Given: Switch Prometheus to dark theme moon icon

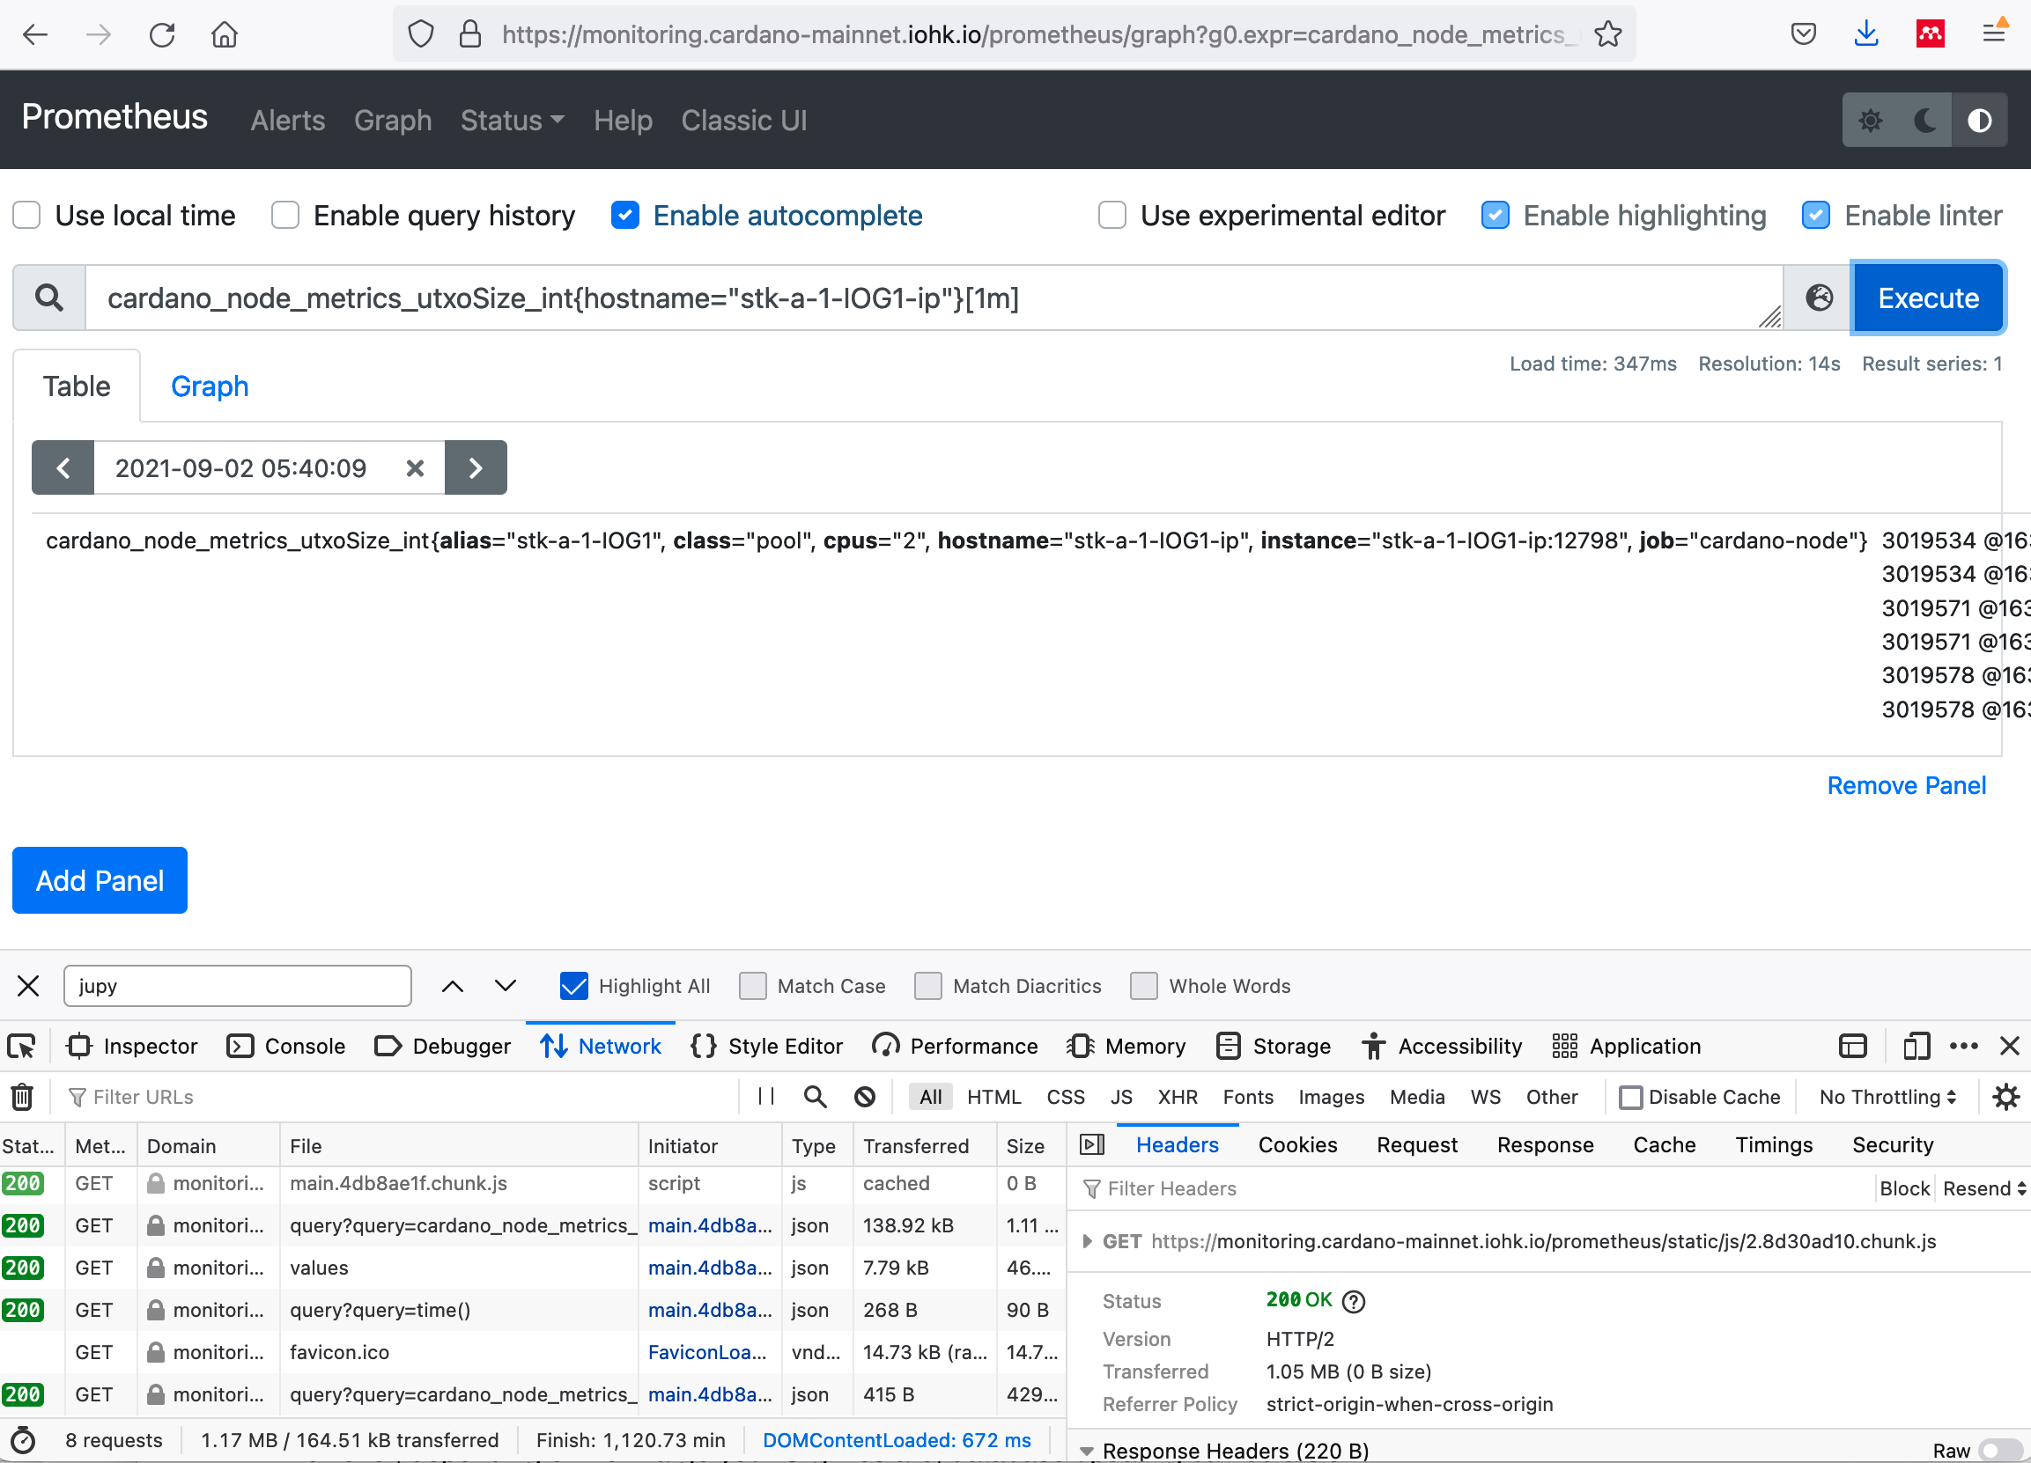Looking at the screenshot, I should tap(1924, 120).
